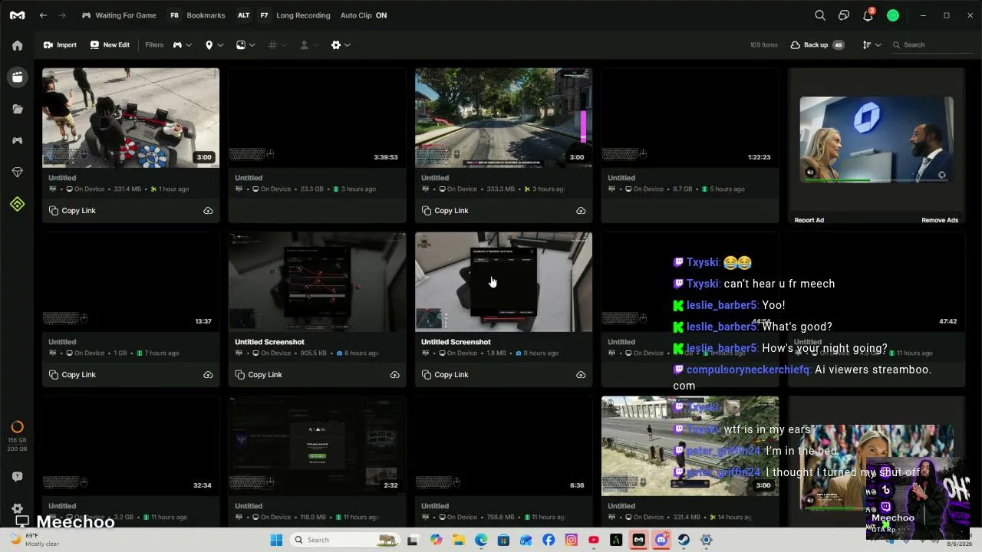
Task: Open the green diamond sidebar icon
Action: tap(17, 204)
